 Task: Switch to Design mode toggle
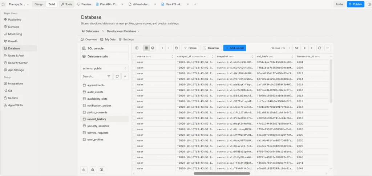point(39,4)
